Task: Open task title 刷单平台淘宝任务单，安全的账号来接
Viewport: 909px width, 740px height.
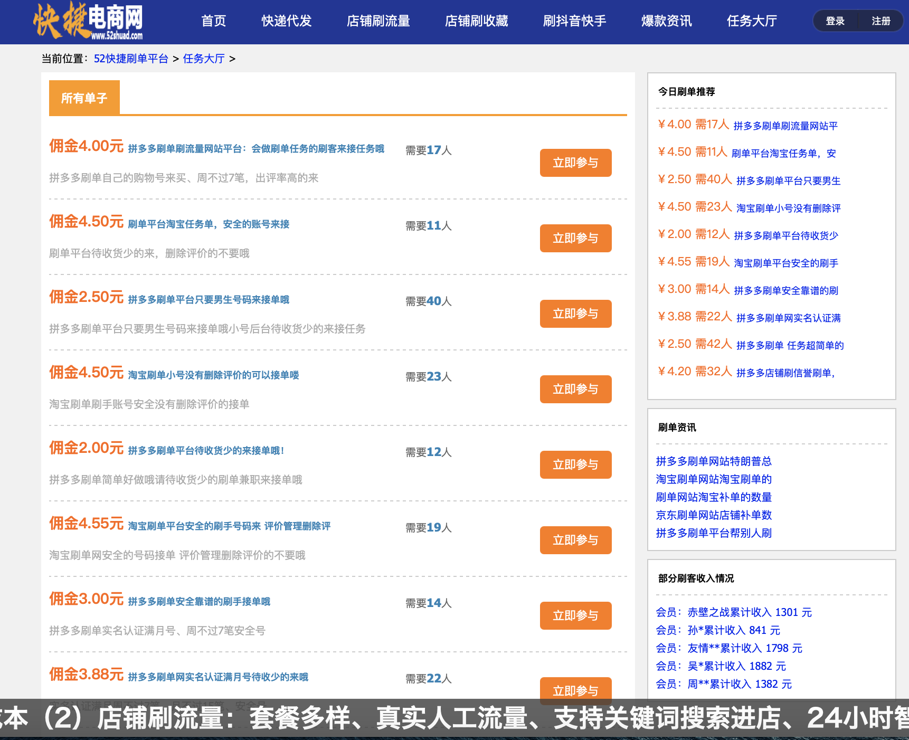Action: click(209, 224)
